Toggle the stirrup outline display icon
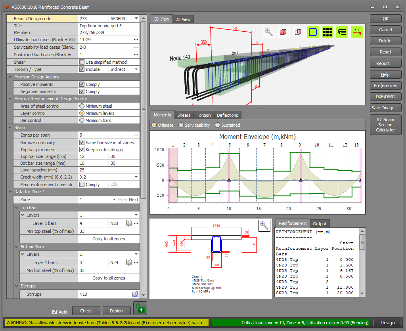 pyautogui.click(x=313, y=32)
